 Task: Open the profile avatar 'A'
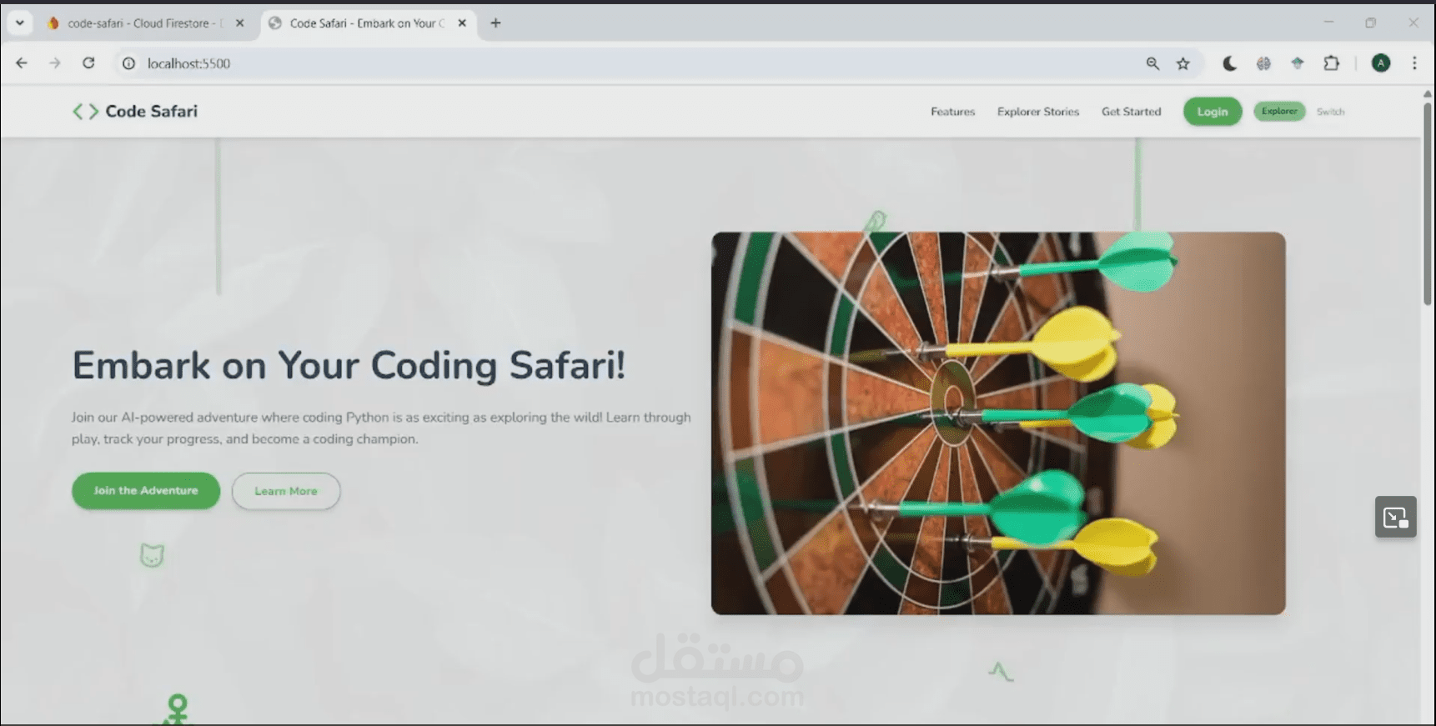[x=1381, y=63]
